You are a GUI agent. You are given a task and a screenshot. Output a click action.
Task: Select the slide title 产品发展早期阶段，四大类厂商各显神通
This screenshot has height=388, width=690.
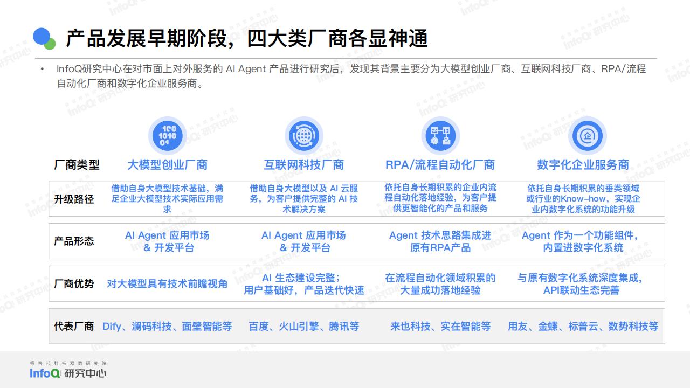[x=247, y=39]
